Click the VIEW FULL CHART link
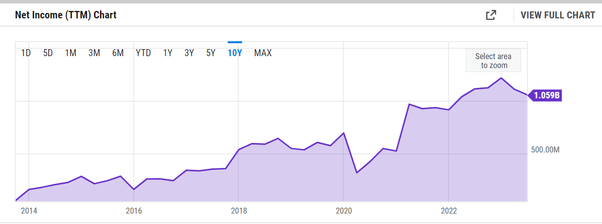Viewport: 602px width, 224px height. pos(557,15)
